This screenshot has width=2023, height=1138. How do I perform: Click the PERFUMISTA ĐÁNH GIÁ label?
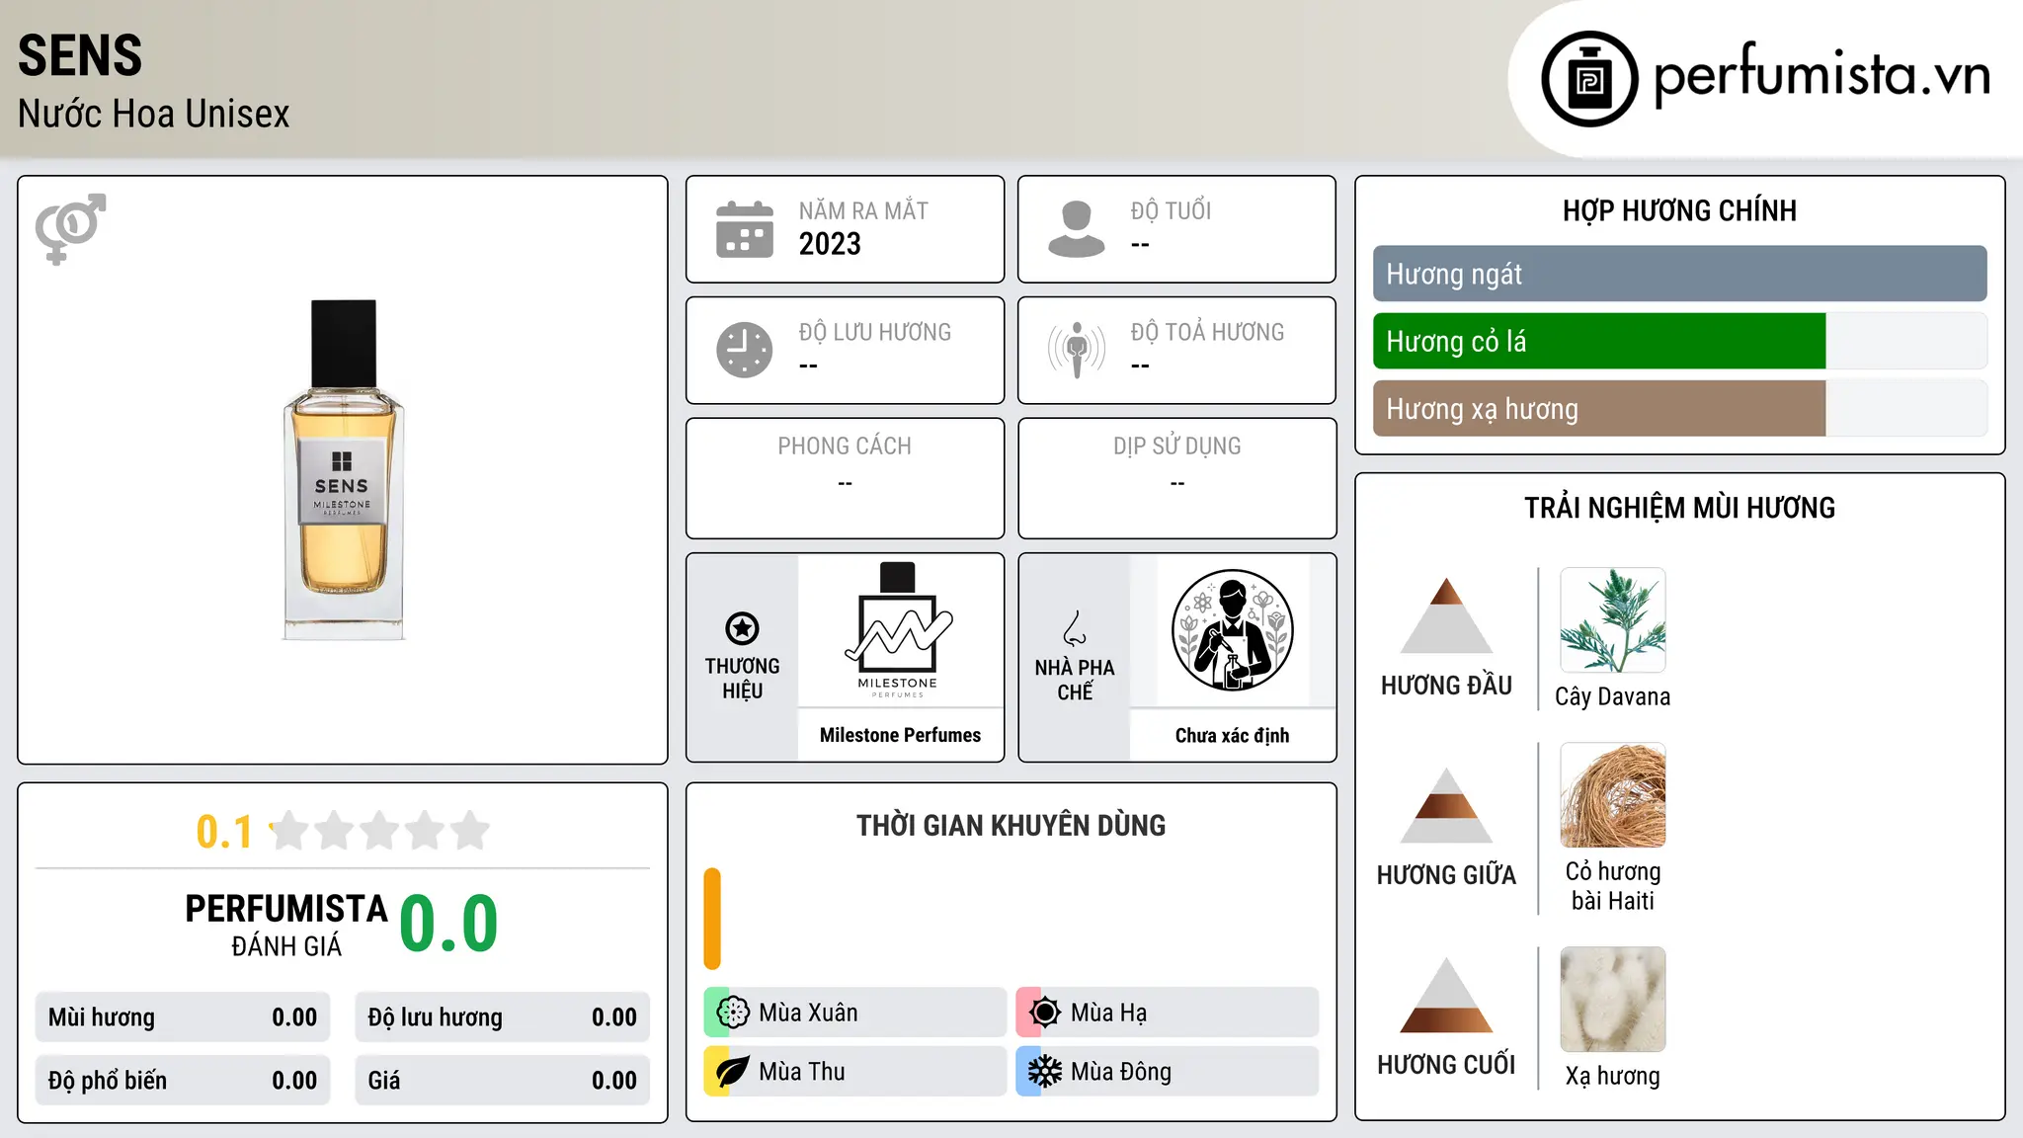point(286,925)
